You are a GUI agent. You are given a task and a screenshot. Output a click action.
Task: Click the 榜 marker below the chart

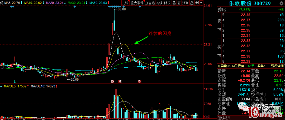120,82
